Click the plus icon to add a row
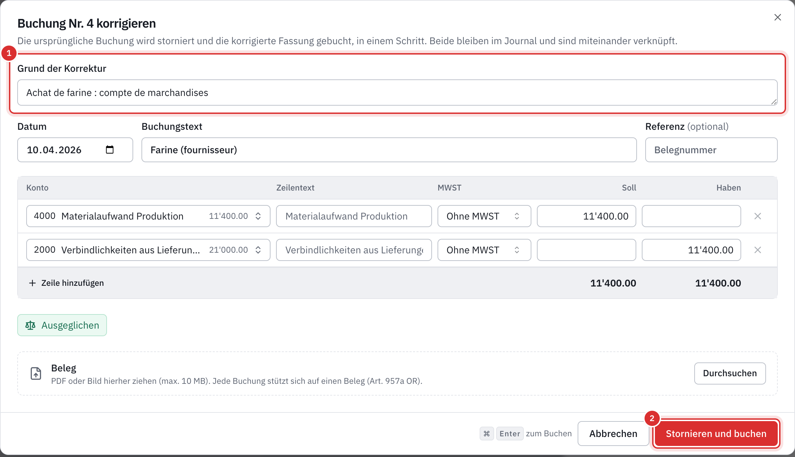795x457 pixels. [32, 283]
